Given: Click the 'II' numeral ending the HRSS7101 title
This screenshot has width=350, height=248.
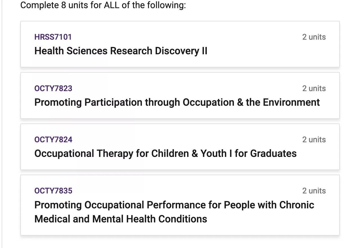Looking at the screenshot, I should pos(204,51).
